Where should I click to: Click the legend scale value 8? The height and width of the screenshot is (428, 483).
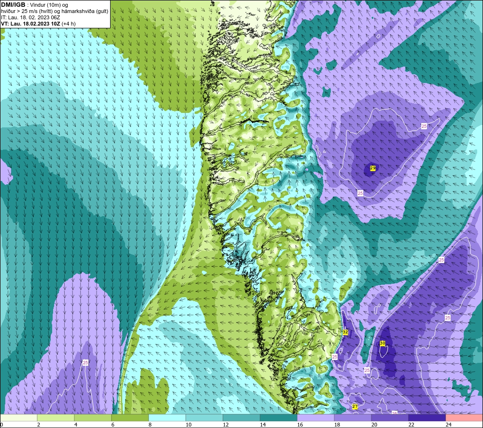pos(150,425)
